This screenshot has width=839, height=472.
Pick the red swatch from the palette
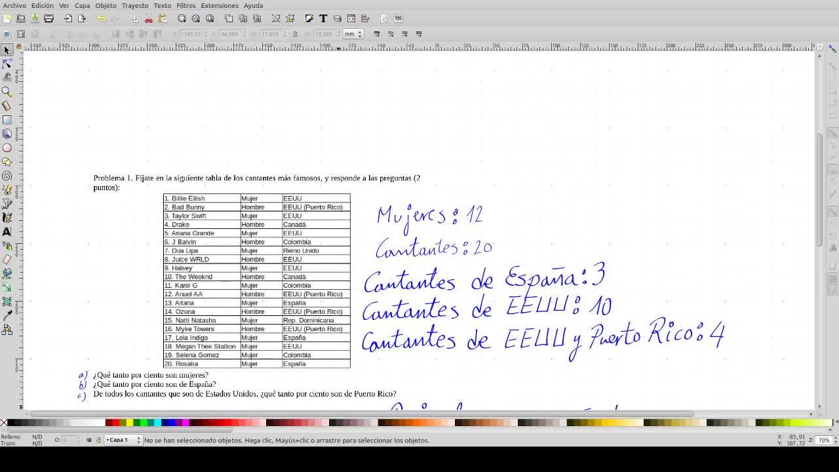(x=116, y=423)
